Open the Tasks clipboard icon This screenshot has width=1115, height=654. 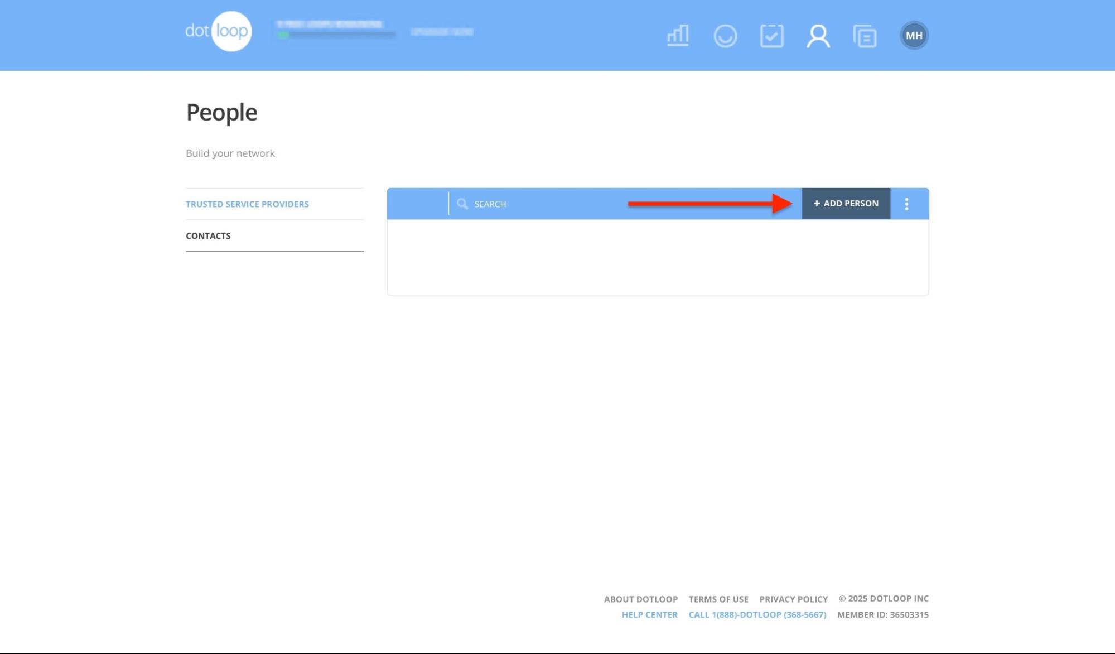772,35
